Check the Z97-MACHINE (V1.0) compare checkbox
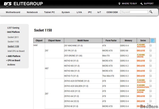The image size is (159, 109). [151, 45]
